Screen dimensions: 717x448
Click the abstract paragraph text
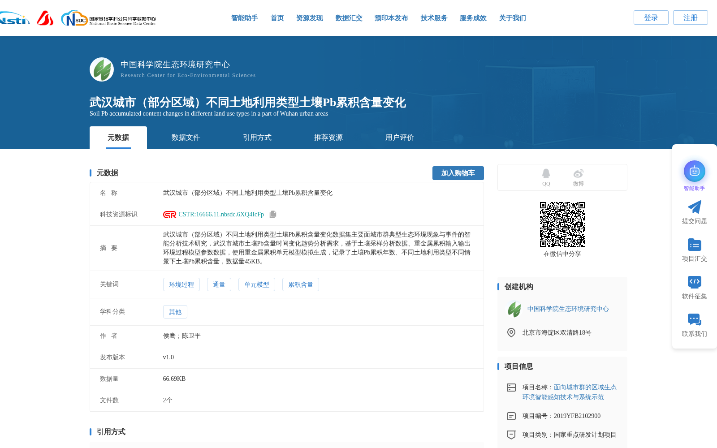point(317,248)
